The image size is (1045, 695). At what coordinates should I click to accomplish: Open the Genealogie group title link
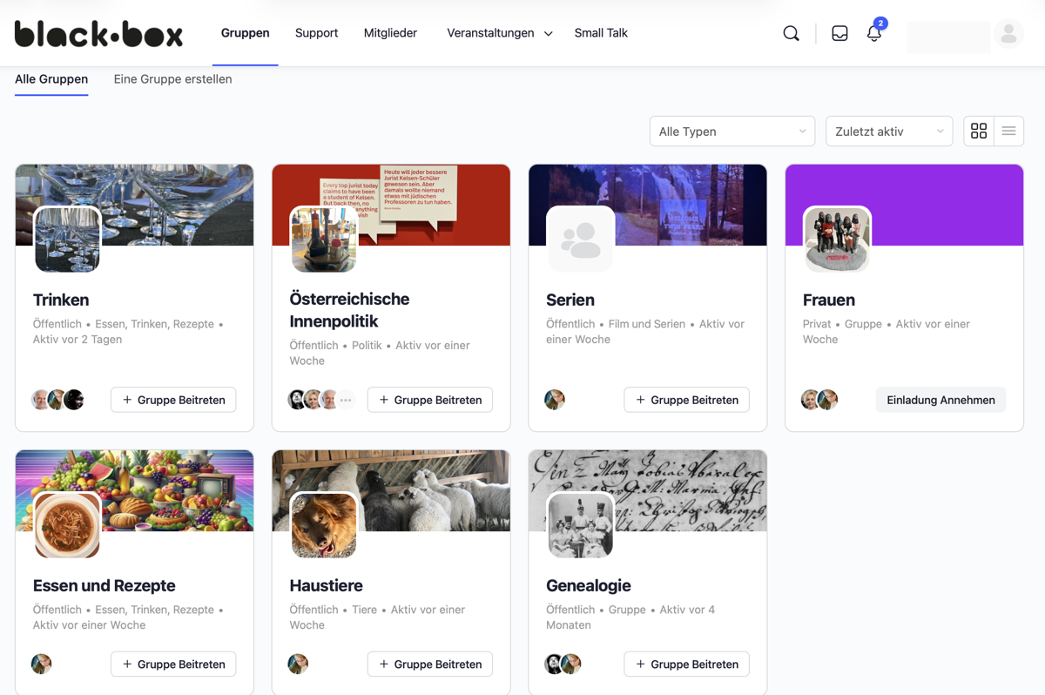click(588, 585)
